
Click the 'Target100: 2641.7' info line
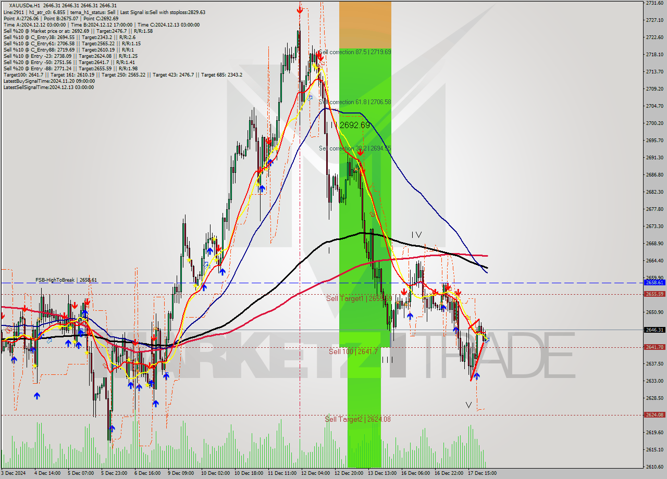point(122,75)
